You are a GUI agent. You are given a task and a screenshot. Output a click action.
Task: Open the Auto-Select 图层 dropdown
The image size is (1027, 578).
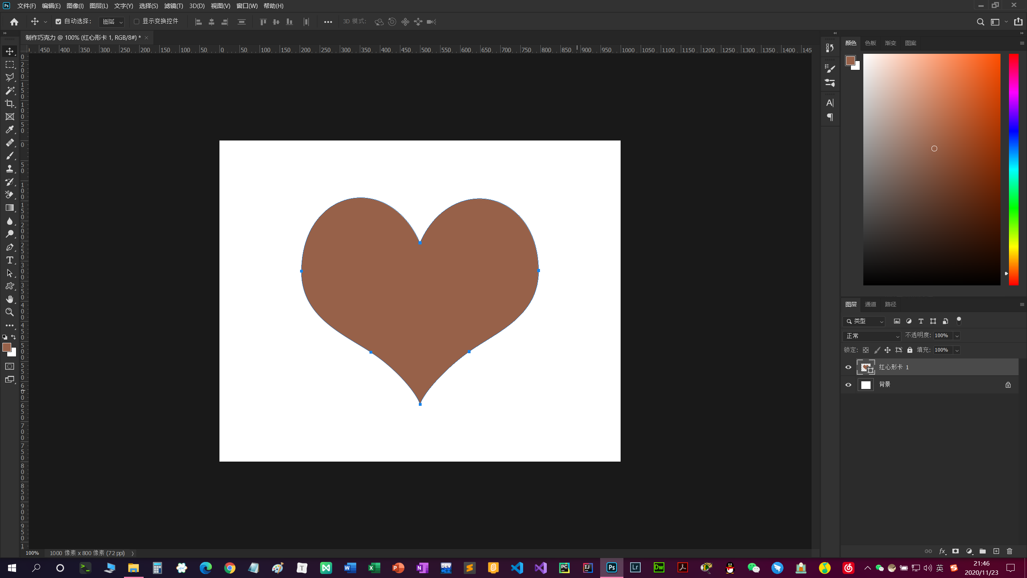112,22
